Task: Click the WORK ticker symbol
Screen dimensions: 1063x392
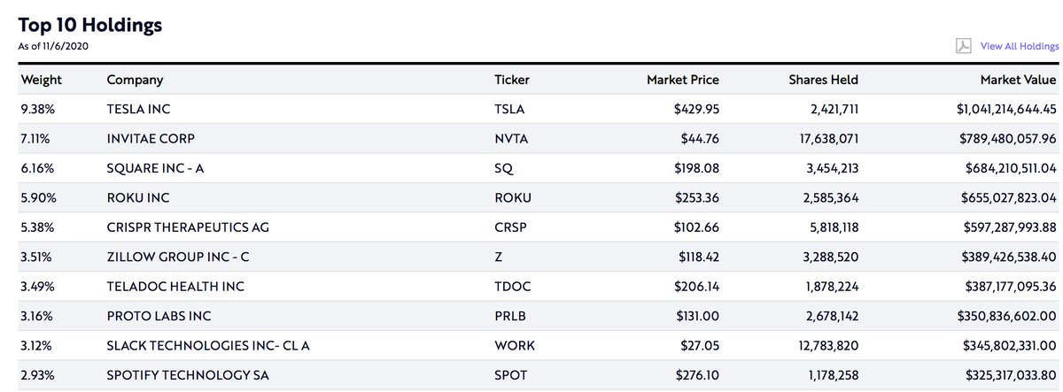Action: [515, 346]
